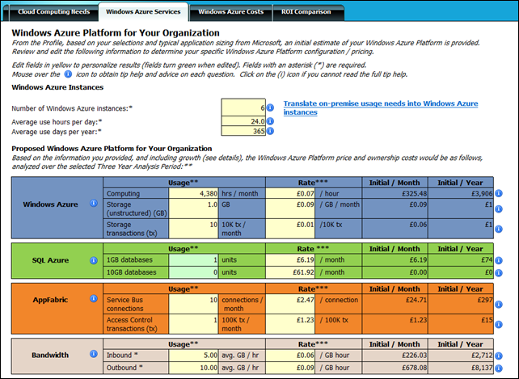Show info for Service Bus connections row
The image size is (519, 379).
499,305
